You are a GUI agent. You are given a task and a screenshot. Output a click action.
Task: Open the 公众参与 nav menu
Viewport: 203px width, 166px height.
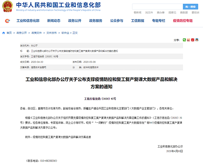117,21
